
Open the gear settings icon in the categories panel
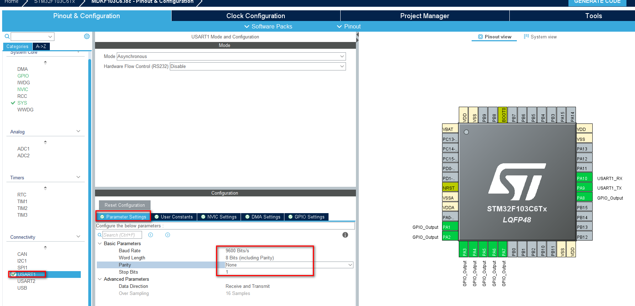[87, 36]
